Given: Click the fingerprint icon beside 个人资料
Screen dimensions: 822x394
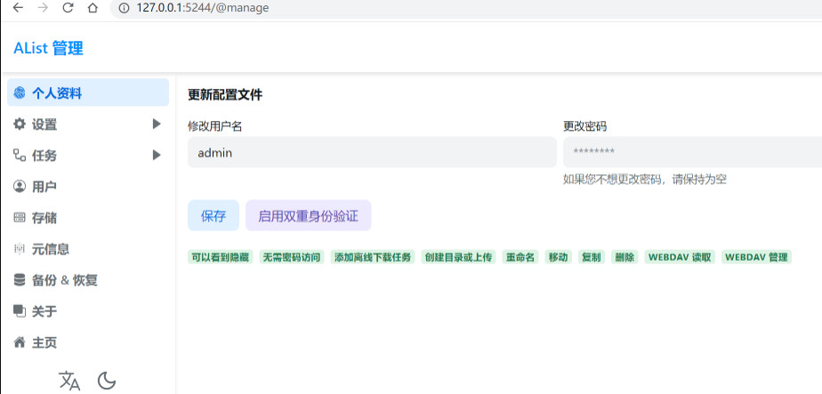Looking at the screenshot, I should [20, 93].
